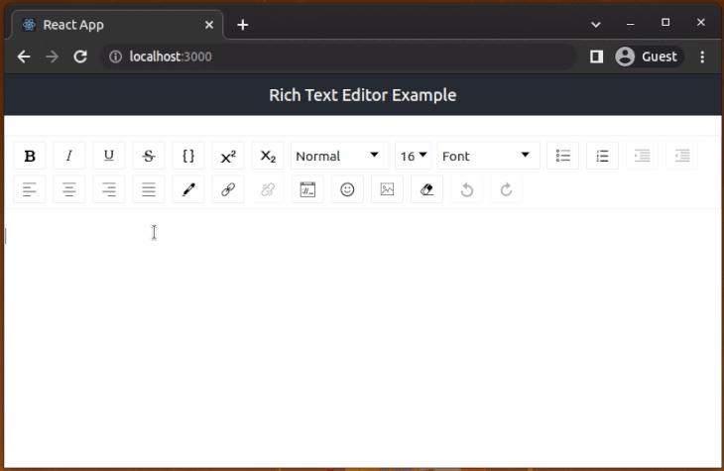Open the emoji picker
This screenshot has height=471, width=724.
pyautogui.click(x=347, y=189)
